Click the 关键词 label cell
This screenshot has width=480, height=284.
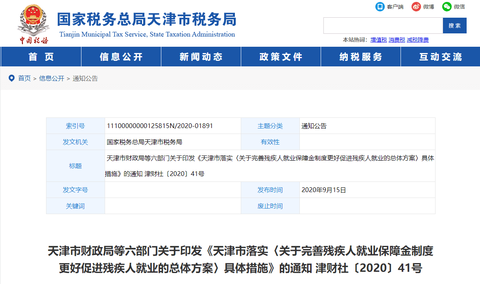tap(76, 206)
